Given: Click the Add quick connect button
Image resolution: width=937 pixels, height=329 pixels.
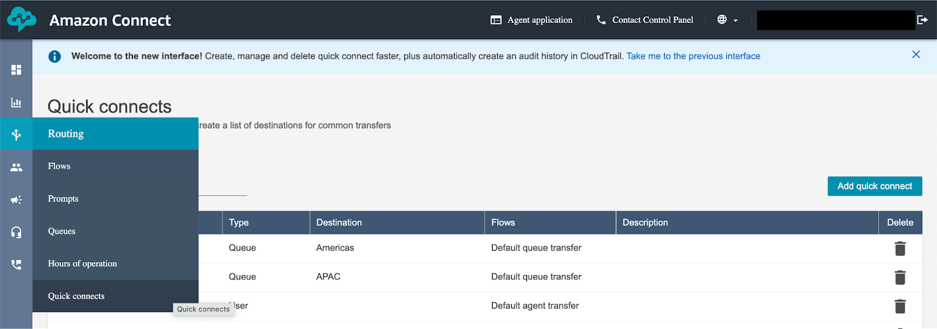Looking at the screenshot, I should pyautogui.click(x=874, y=186).
